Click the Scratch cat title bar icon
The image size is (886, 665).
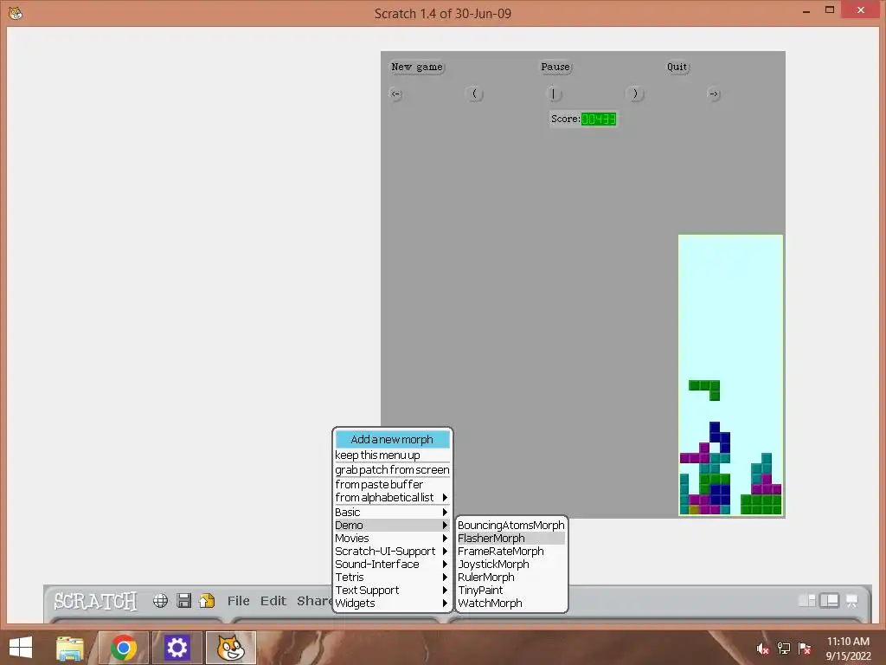[x=16, y=12]
